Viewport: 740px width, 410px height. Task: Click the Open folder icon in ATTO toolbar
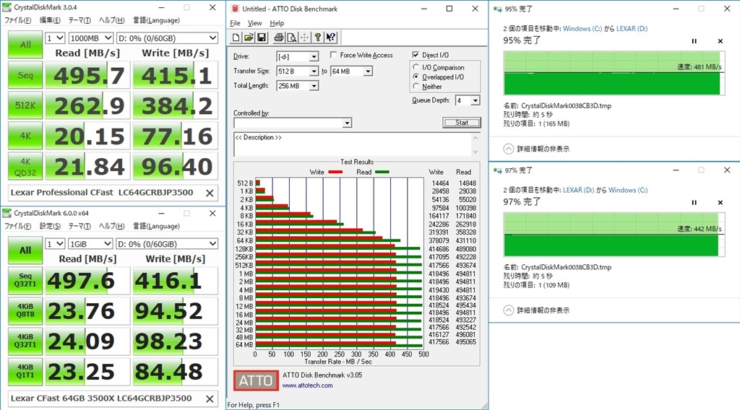tap(249, 38)
